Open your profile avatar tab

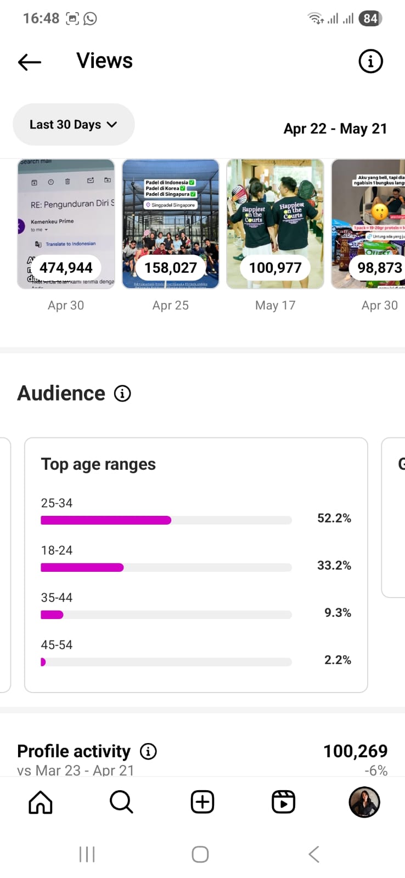364,802
